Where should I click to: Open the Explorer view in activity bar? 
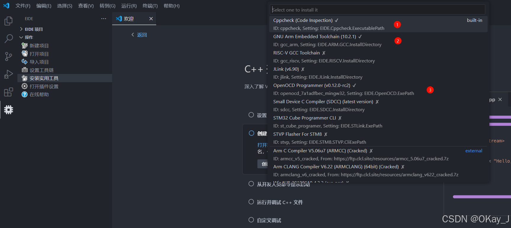click(9, 21)
